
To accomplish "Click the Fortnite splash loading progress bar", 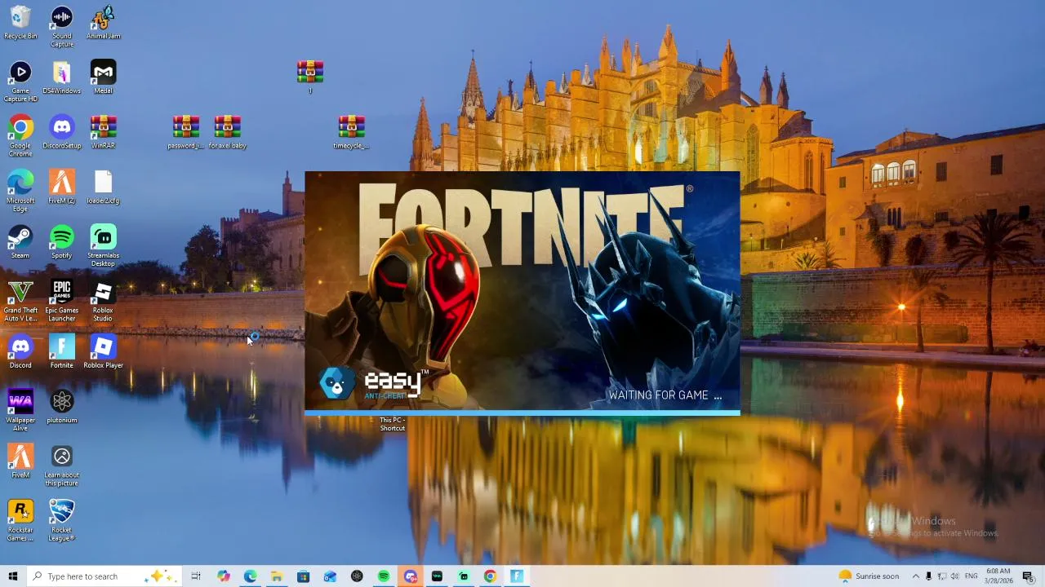I will click(522, 413).
